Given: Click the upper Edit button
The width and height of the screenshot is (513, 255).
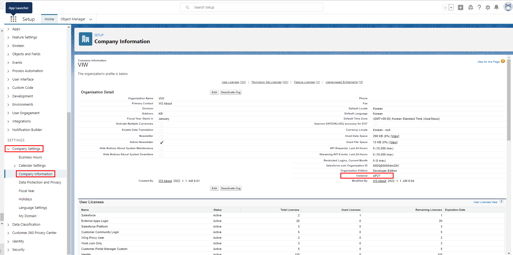Looking at the screenshot, I should [214, 92].
